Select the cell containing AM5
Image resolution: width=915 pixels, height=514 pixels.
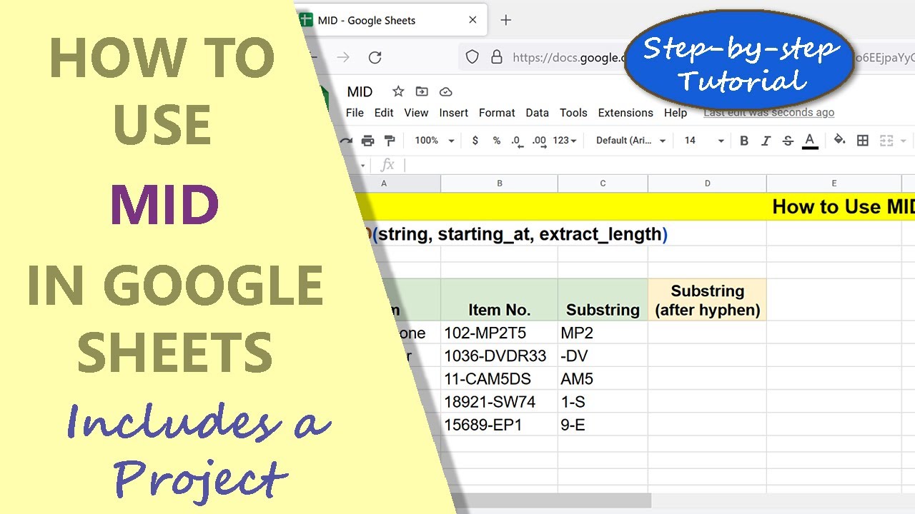pos(603,379)
